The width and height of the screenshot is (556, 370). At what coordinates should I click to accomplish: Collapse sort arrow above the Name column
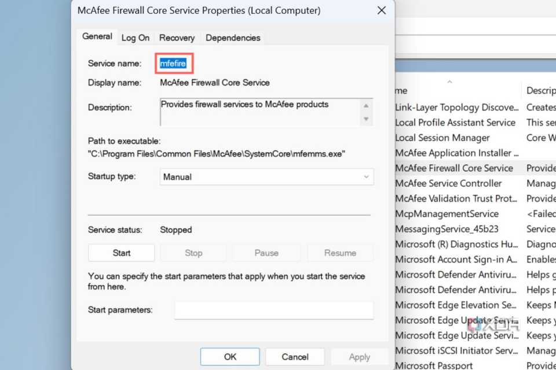(x=449, y=82)
